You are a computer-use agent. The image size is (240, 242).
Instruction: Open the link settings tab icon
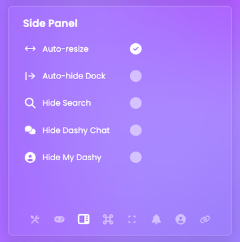point(205,219)
